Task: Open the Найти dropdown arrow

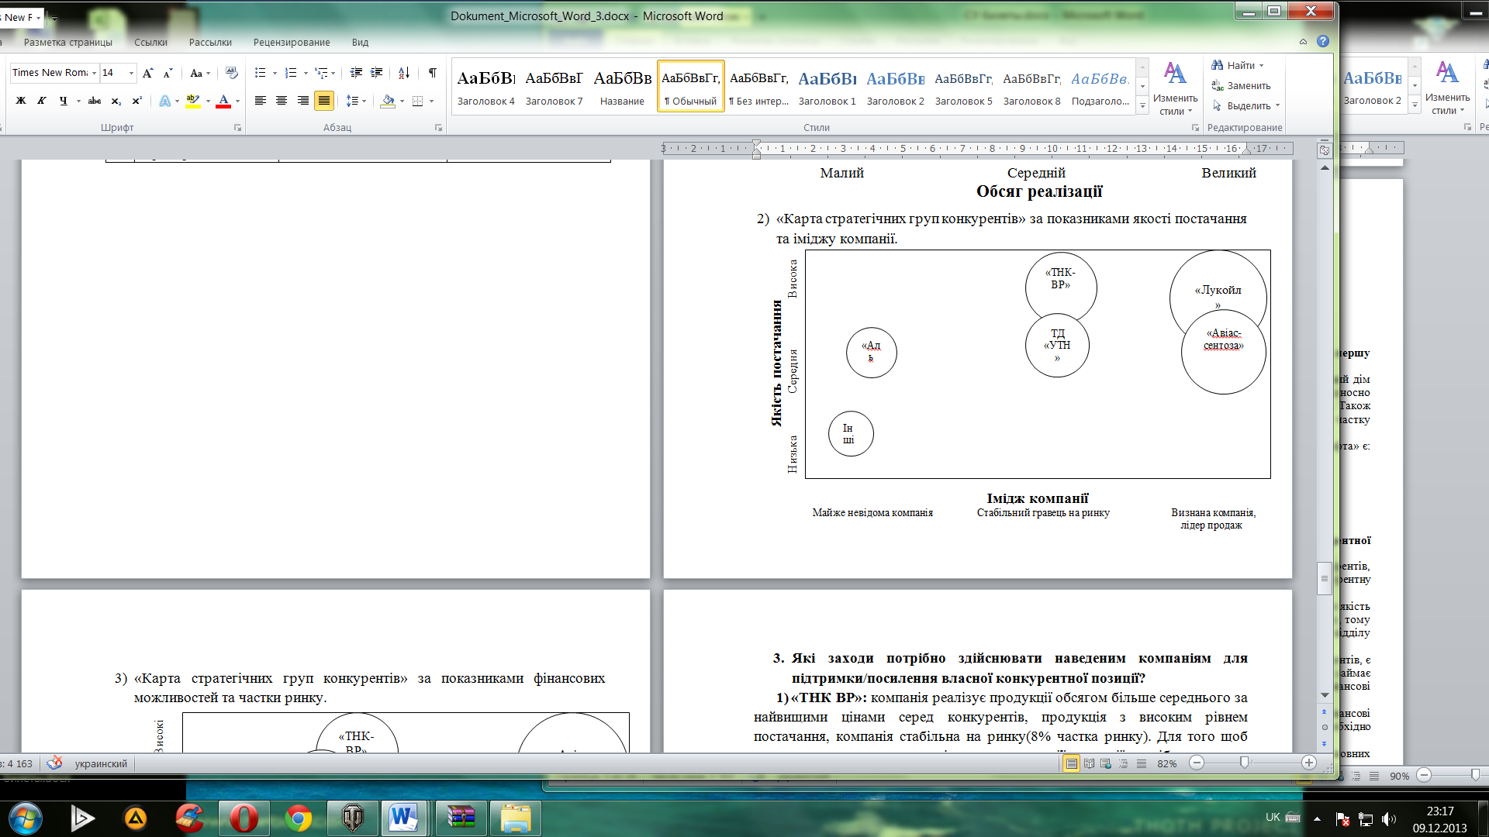Action: tap(1262, 66)
